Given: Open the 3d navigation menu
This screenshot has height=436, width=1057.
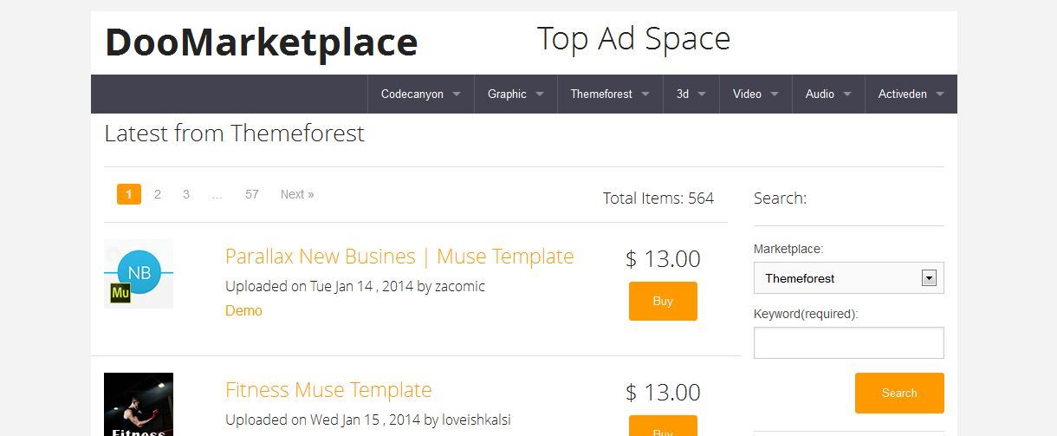Looking at the screenshot, I should point(691,94).
